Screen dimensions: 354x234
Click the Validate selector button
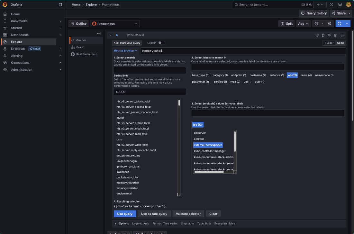tap(188, 214)
